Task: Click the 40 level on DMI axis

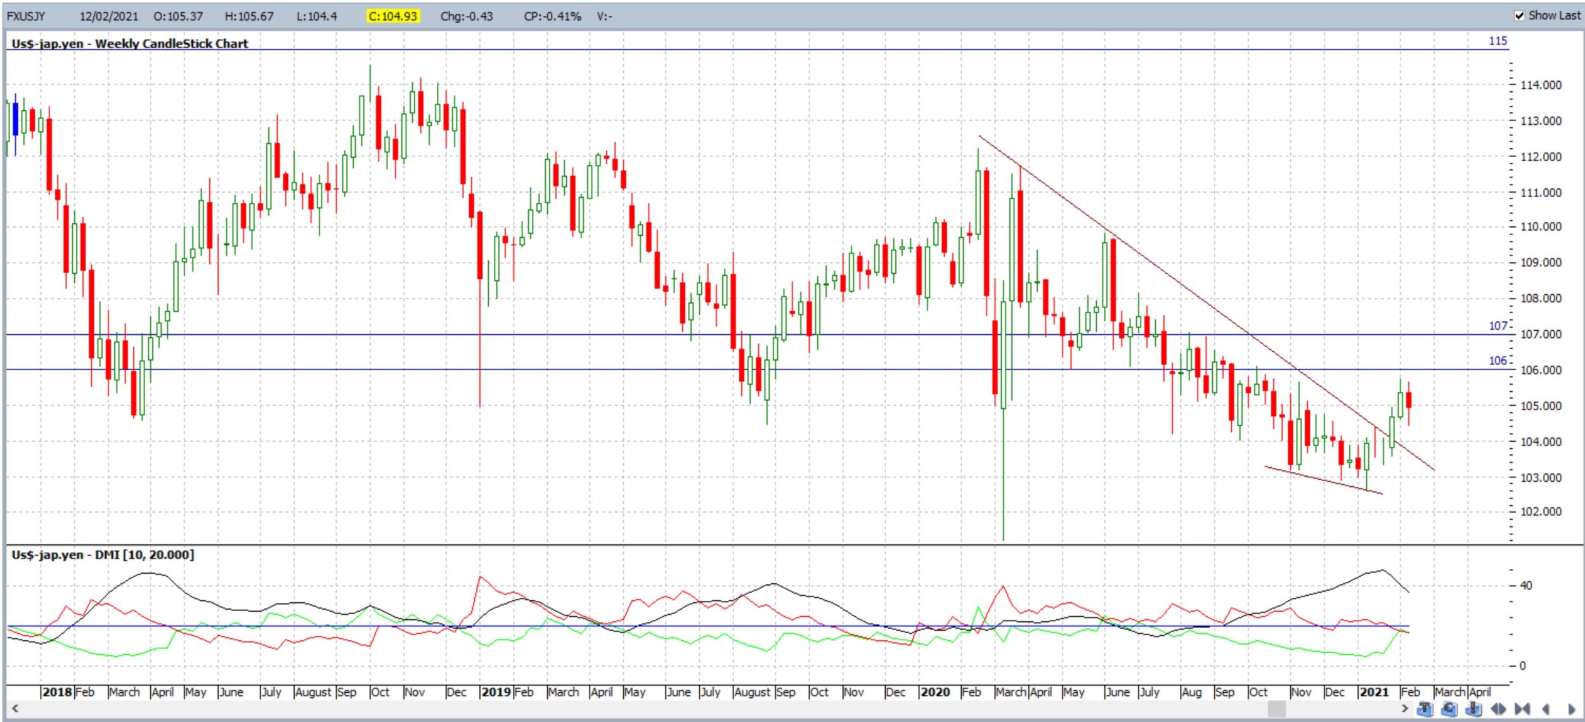Action: tap(1526, 585)
